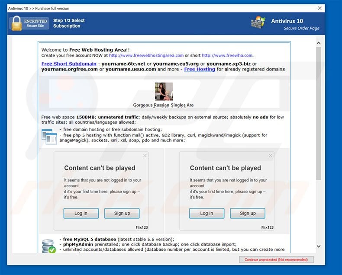Close the left Content can't be played box
This screenshot has height=275, width=342.
145,156
